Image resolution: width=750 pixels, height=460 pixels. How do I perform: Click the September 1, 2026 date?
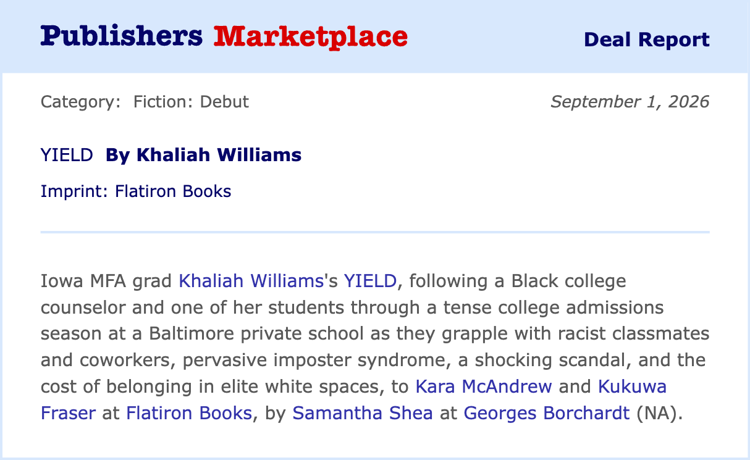630,102
